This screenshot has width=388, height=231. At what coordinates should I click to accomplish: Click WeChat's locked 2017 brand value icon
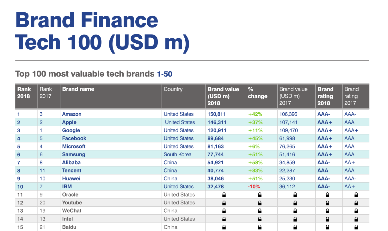pos(295,211)
